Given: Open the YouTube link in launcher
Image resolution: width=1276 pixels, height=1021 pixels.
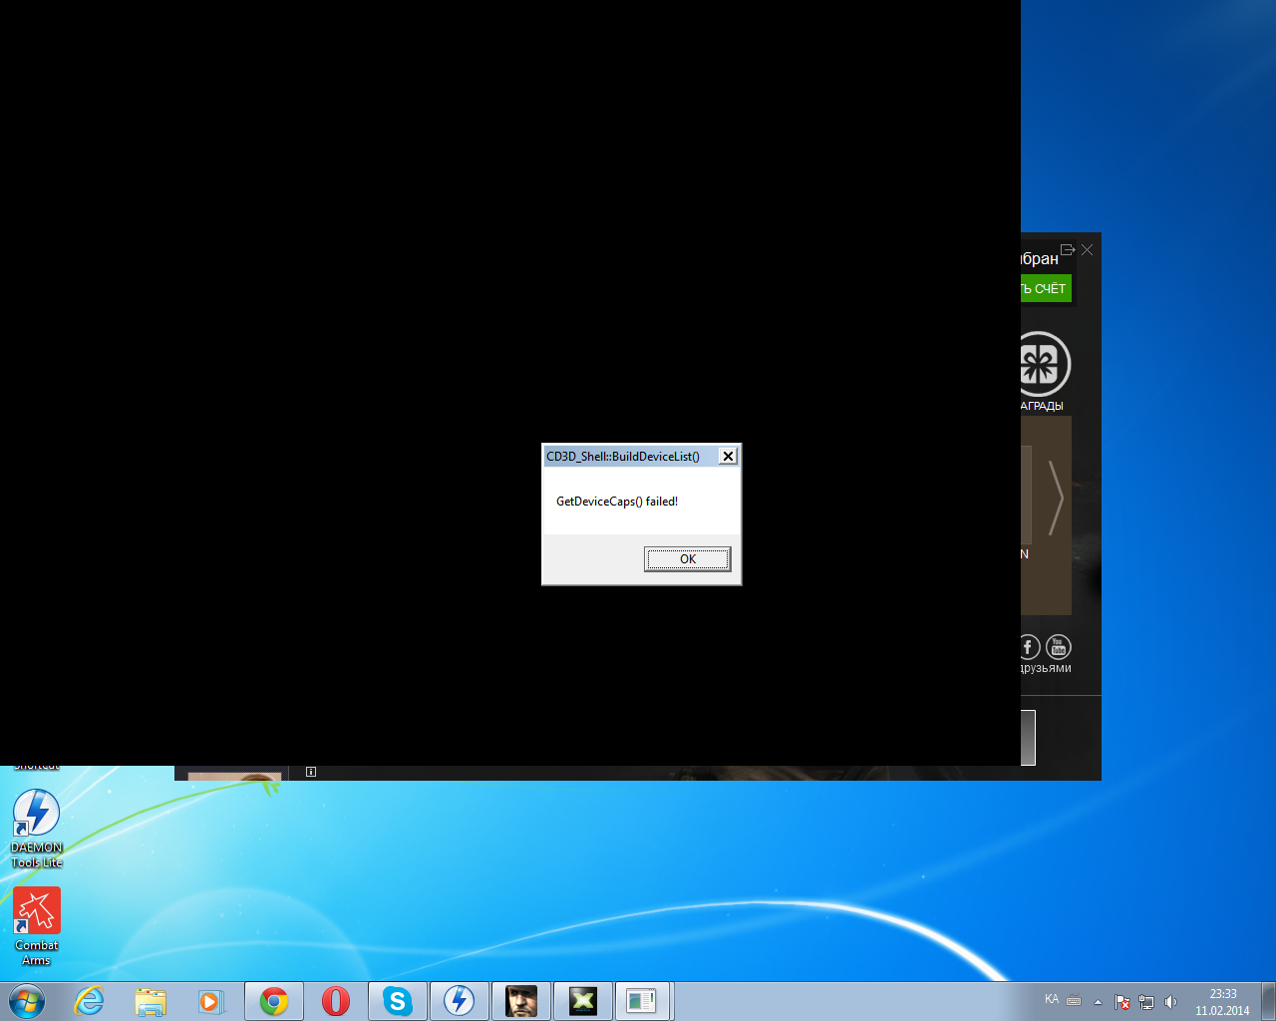Looking at the screenshot, I should click(1059, 647).
